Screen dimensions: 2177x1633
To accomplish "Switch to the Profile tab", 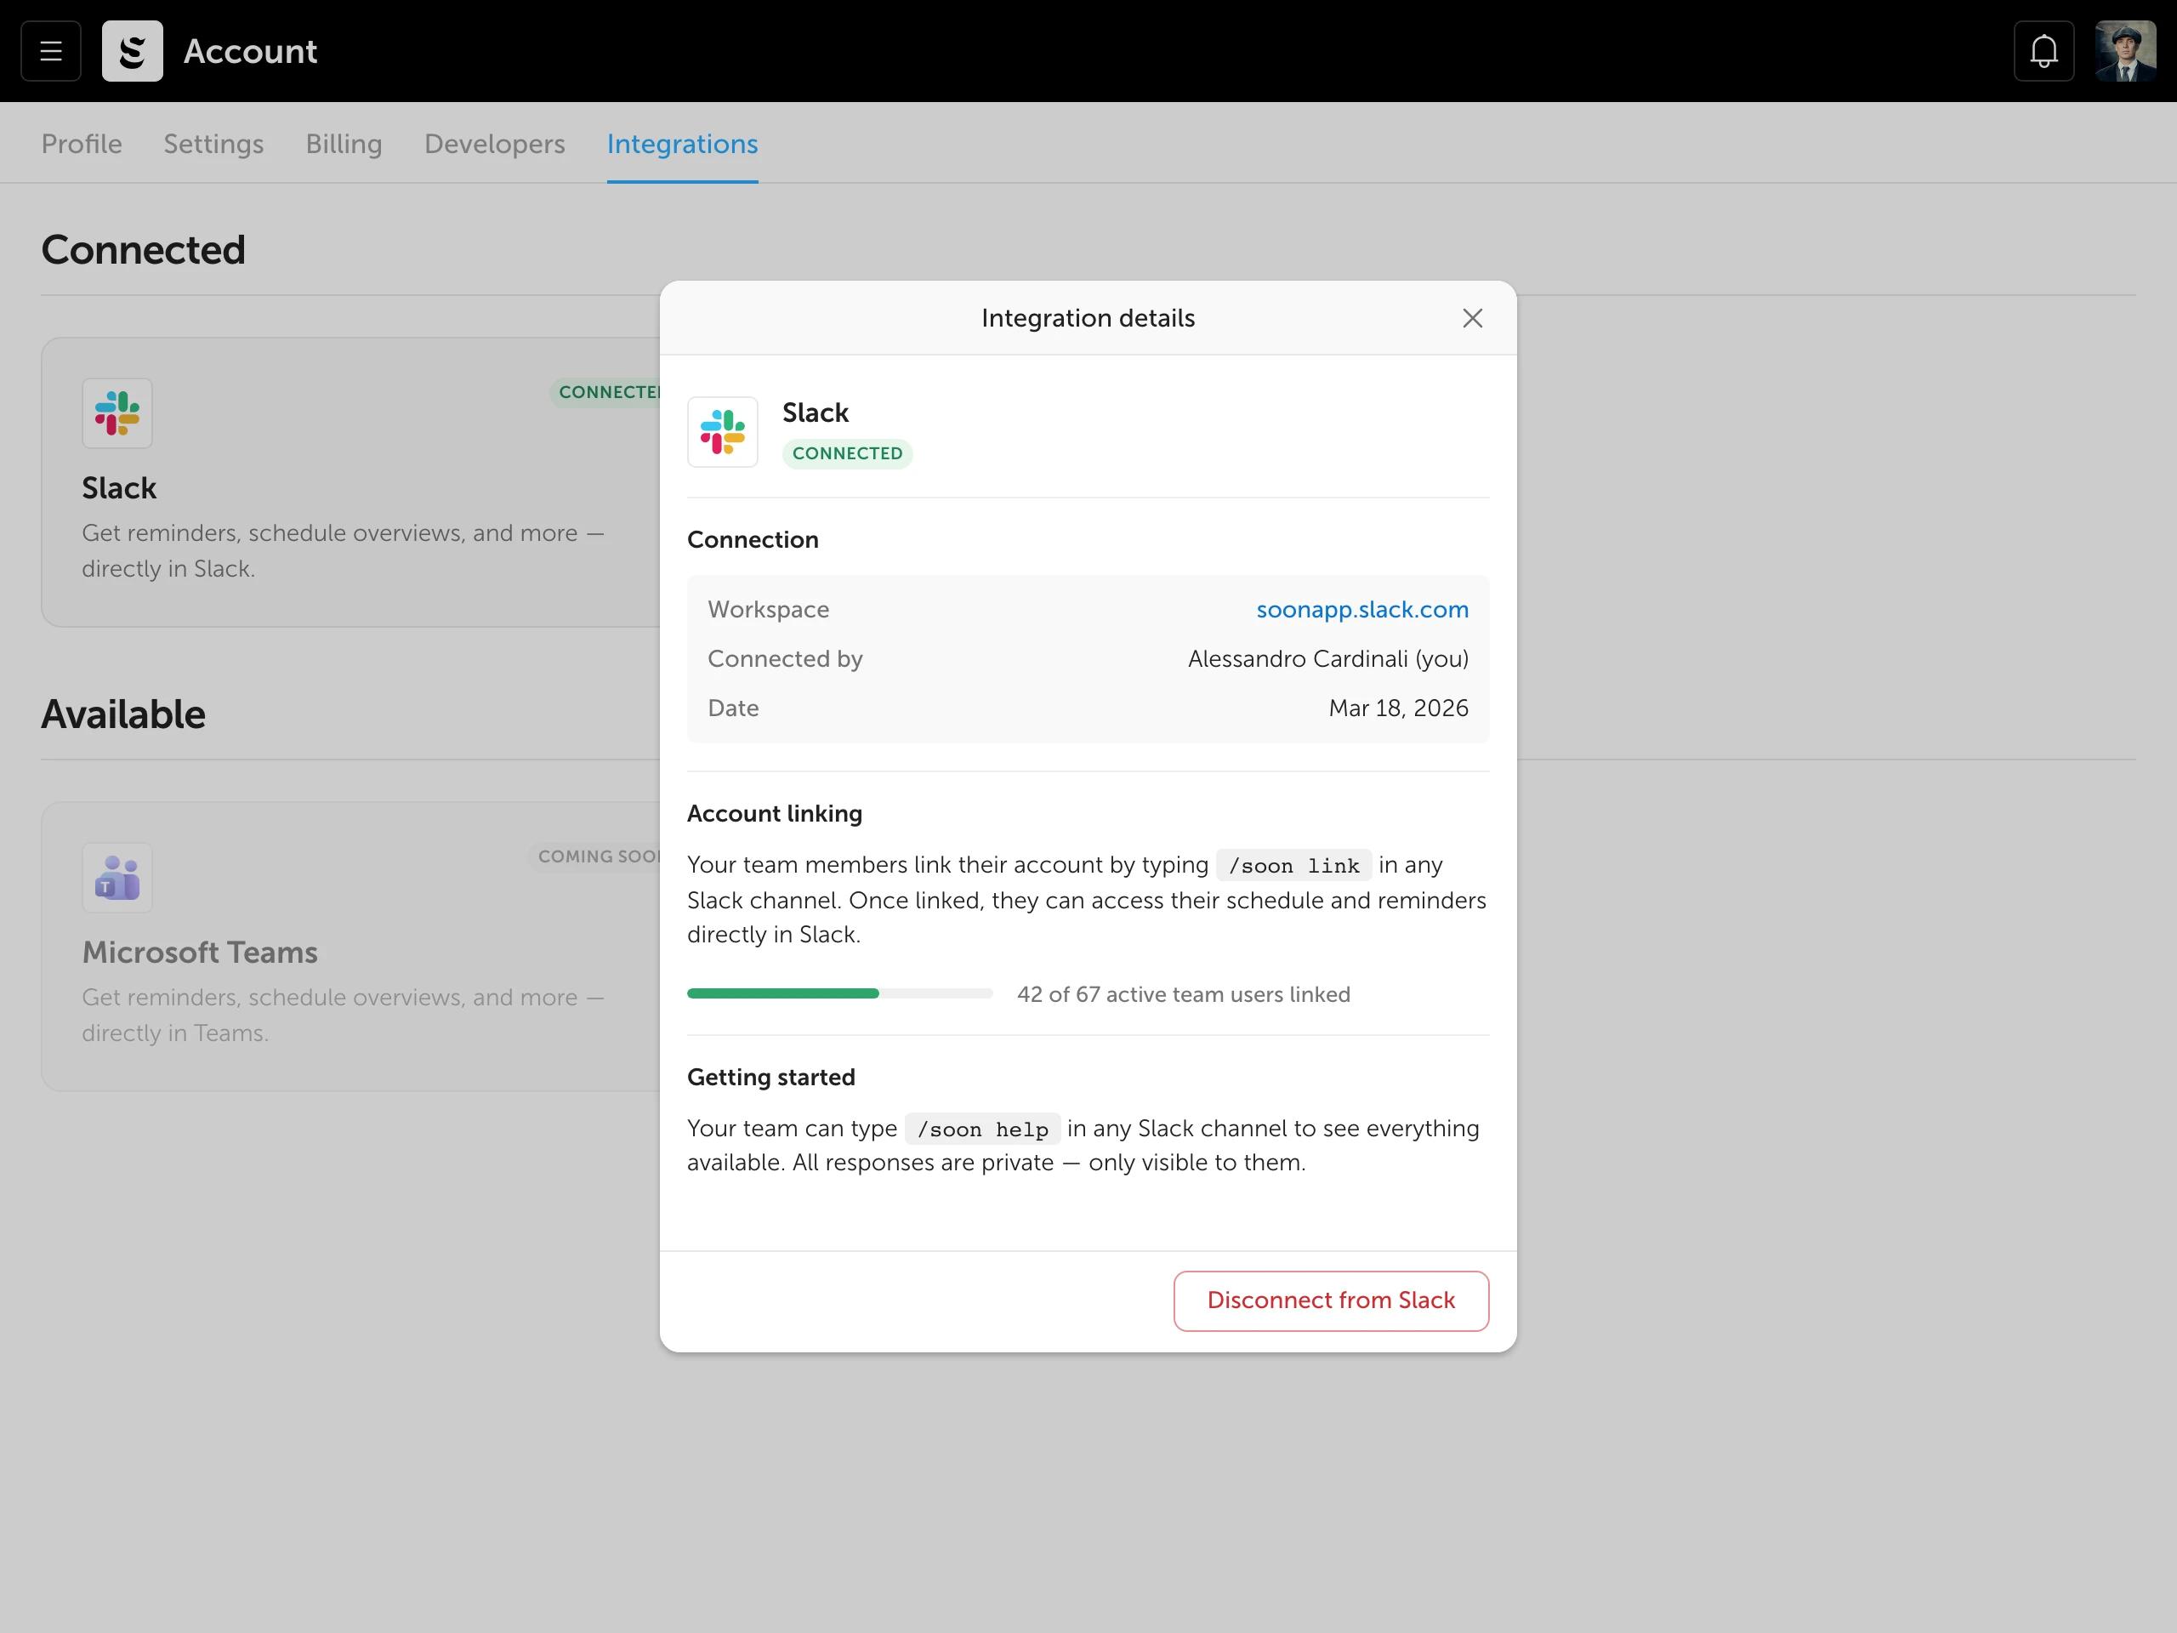I will pos(82,144).
